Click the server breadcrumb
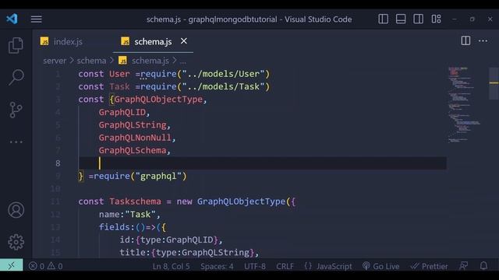This screenshot has width=499, height=280. (x=55, y=61)
